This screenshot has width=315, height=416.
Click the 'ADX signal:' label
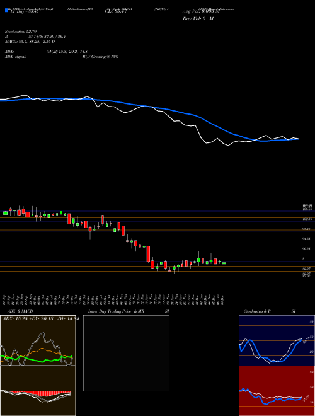16,57
